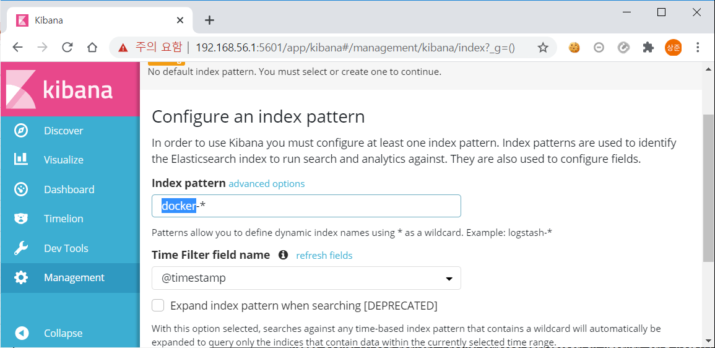Open the Chrome three-dot menu

coord(698,48)
